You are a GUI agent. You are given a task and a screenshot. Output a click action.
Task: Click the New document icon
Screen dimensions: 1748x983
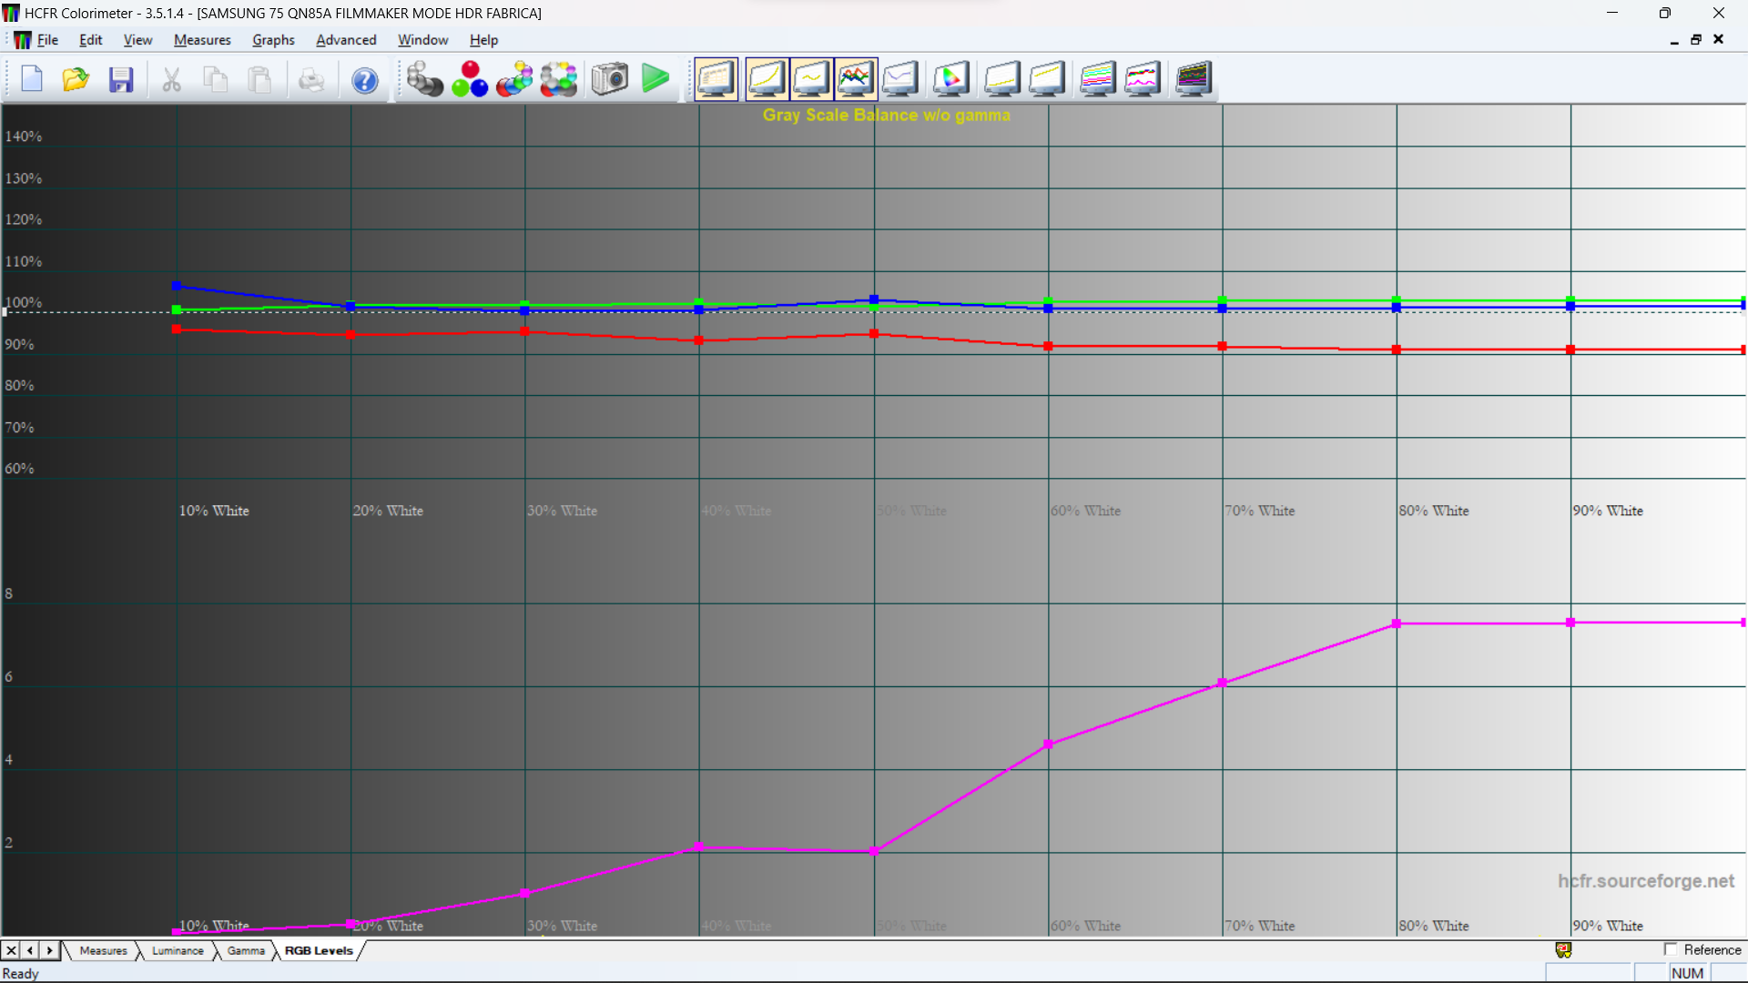[32, 79]
